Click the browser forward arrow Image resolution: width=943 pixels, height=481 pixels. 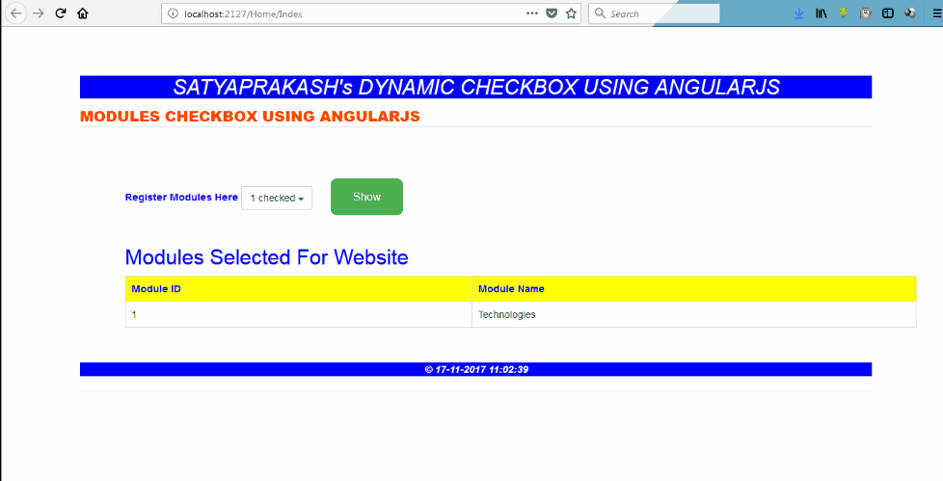click(x=39, y=13)
